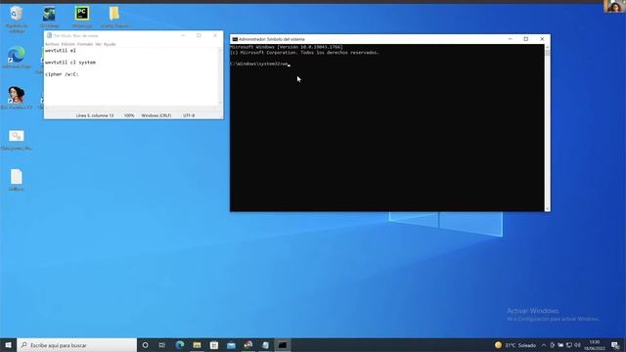Click the 100% zoom status entry
The image size is (626, 352).
click(129, 115)
